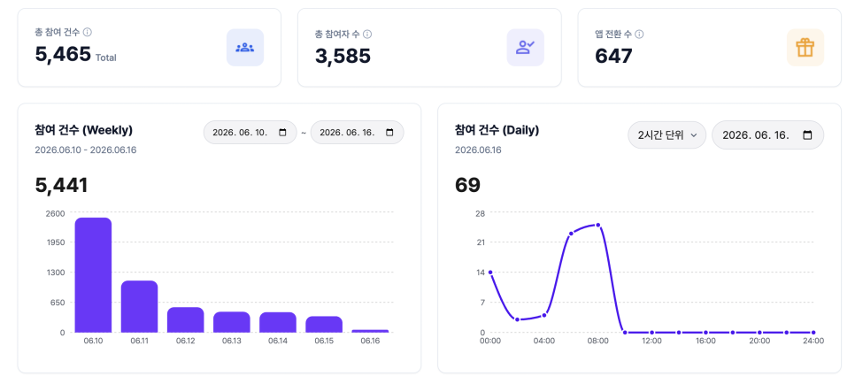Click the user check icon in participants card
This screenshot has width=855, height=384.
(x=525, y=48)
